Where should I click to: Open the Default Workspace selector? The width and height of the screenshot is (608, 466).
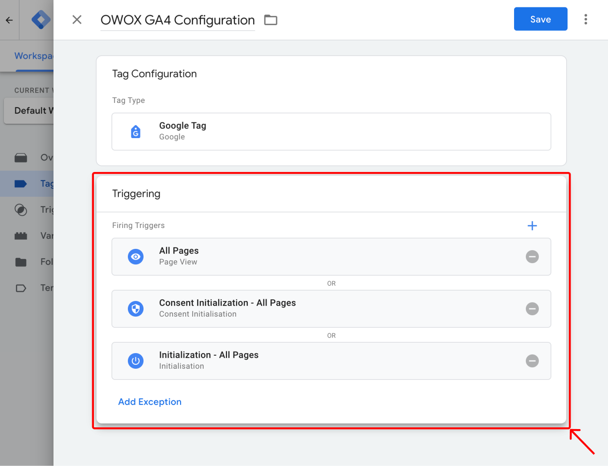click(29, 111)
